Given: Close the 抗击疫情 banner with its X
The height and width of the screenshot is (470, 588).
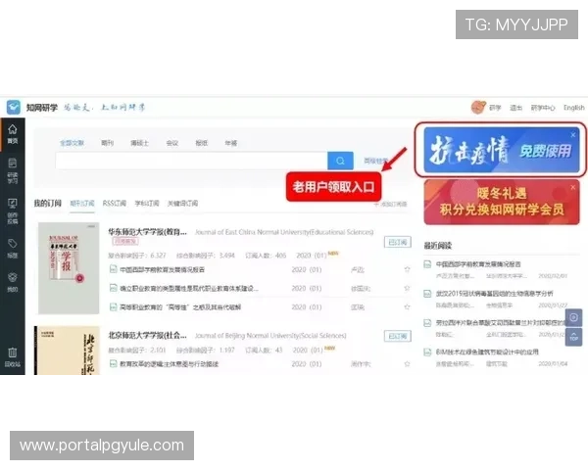Looking at the screenshot, I should click(x=573, y=135).
